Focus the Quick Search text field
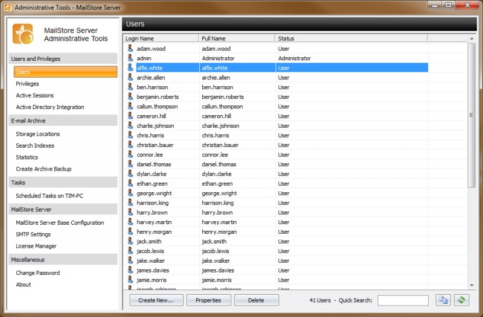 pyautogui.click(x=403, y=300)
